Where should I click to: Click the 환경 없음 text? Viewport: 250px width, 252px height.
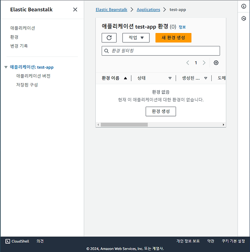click(x=161, y=92)
